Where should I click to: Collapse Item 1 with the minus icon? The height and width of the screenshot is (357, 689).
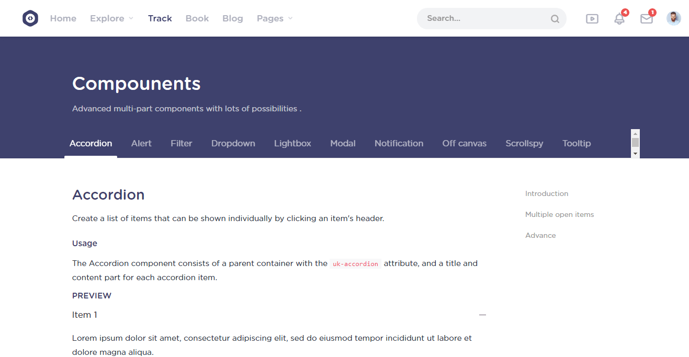pos(482,315)
